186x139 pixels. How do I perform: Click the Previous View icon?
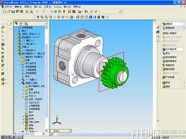[x=38, y=17]
